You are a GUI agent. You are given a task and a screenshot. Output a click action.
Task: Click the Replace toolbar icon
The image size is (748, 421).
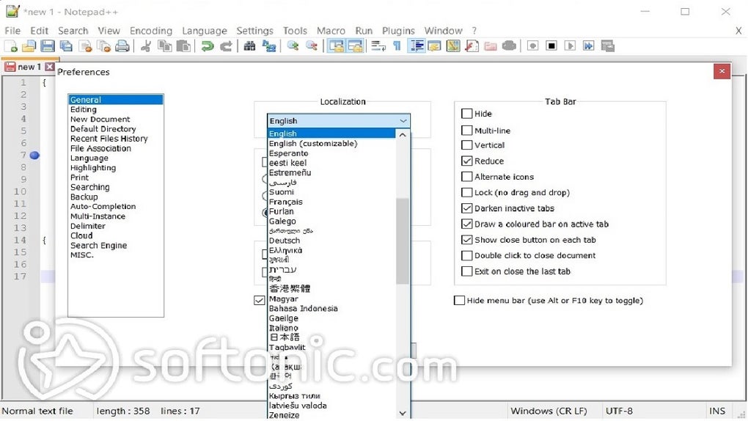pos(269,45)
